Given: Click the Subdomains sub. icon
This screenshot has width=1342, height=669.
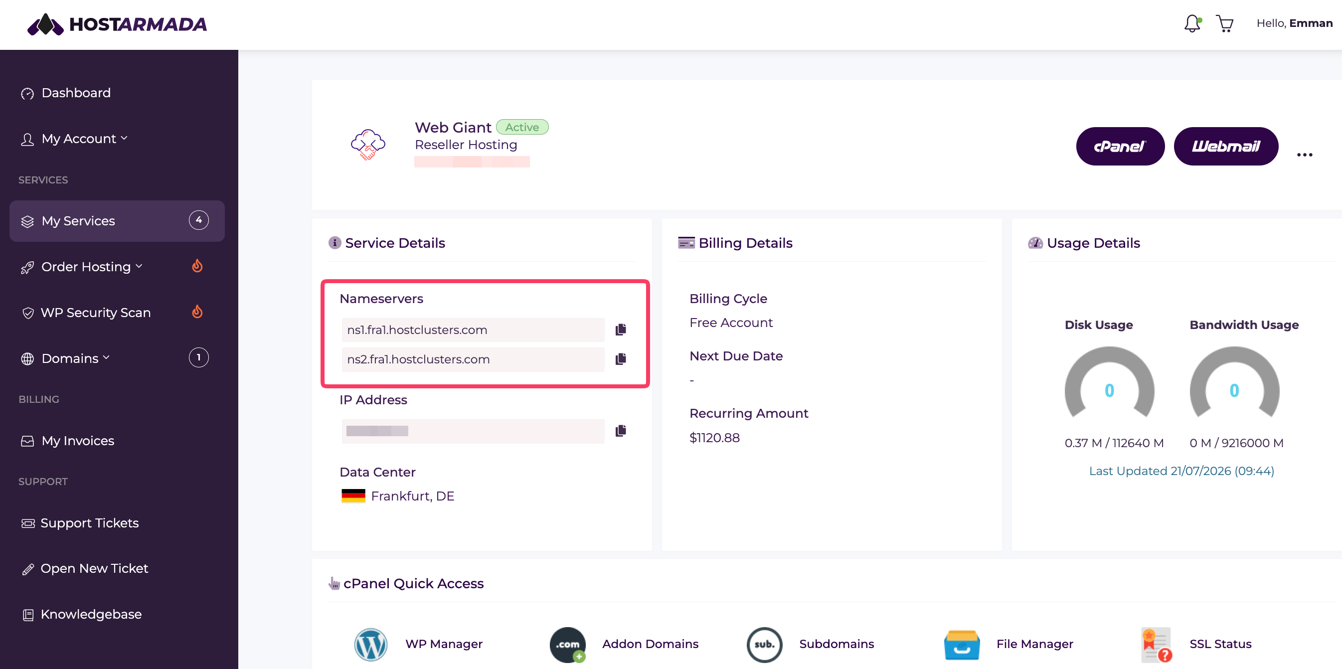Looking at the screenshot, I should click(x=764, y=645).
